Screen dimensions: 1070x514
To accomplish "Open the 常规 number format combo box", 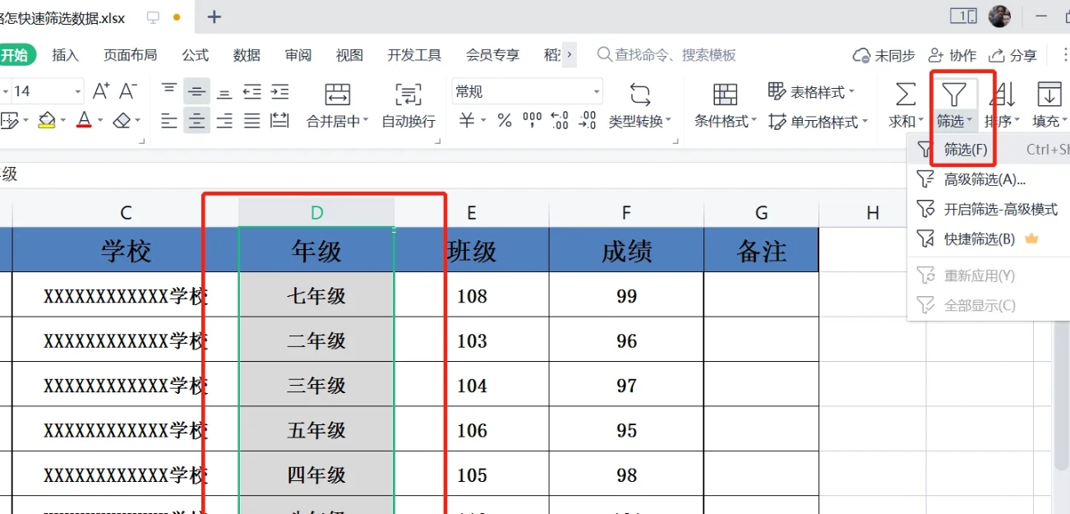I will [527, 91].
